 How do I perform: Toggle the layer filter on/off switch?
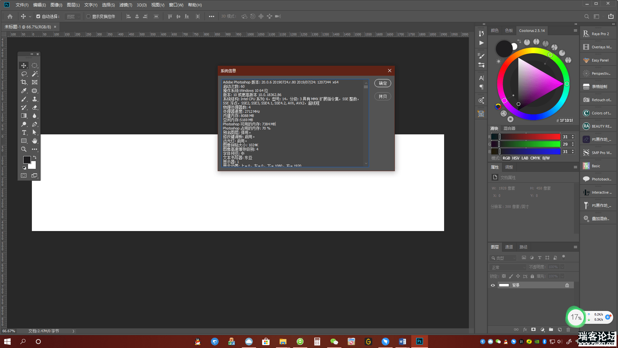coord(563,257)
